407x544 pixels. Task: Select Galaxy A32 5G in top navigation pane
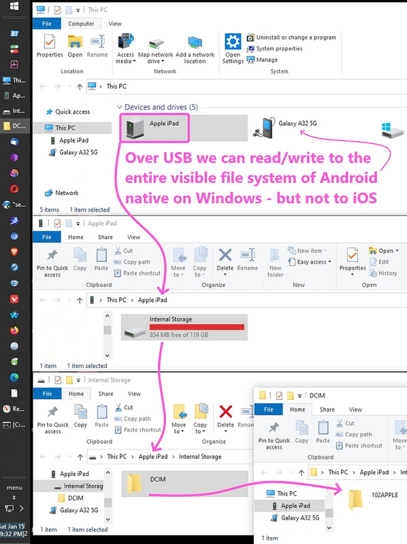tap(74, 152)
